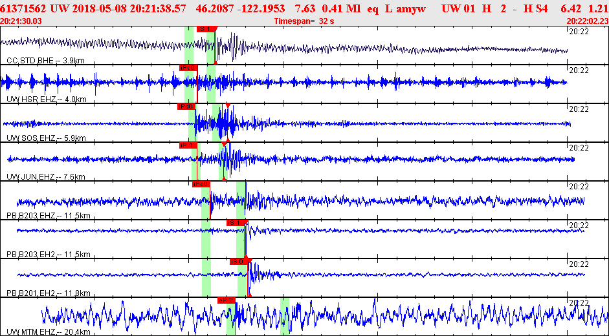
Task: Click the UW SOS EHZ -- 5.9km channel label
Action: [x=46, y=138]
